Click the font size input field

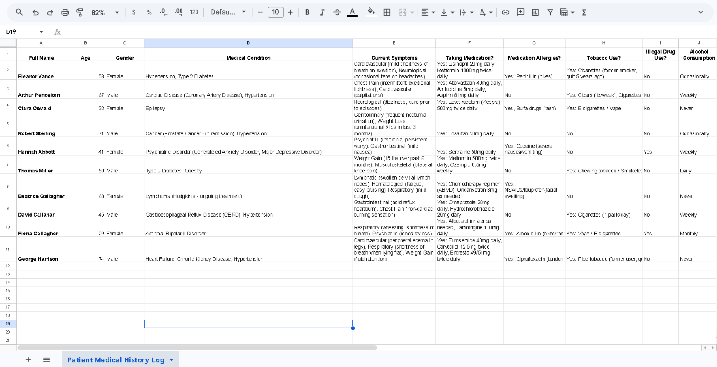click(276, 12)
